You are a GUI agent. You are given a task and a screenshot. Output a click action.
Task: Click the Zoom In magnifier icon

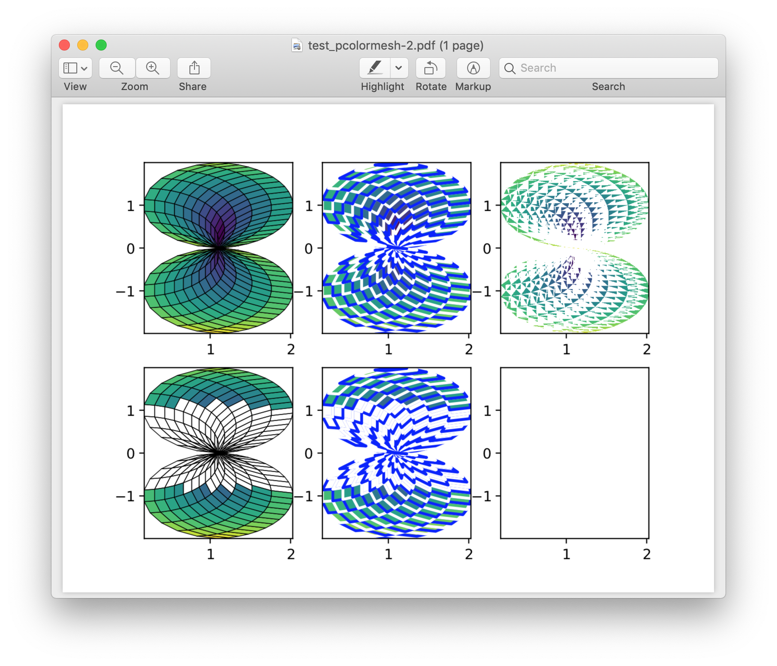[153, 68]
